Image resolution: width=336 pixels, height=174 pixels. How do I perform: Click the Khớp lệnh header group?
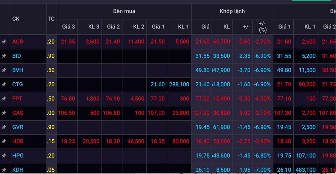pos(232,11)
